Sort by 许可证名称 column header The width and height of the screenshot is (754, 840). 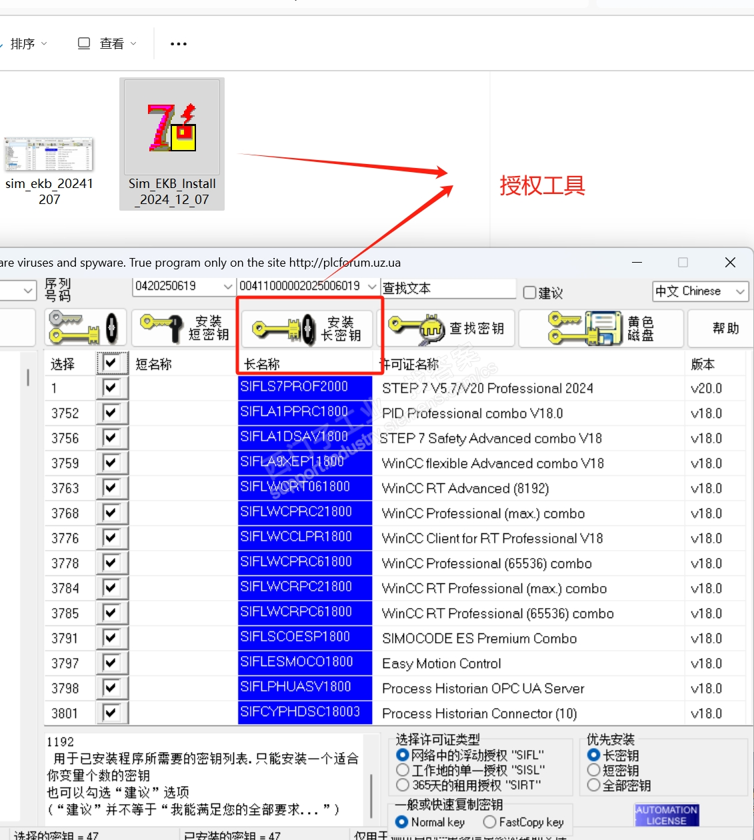[x=409, y=364]
